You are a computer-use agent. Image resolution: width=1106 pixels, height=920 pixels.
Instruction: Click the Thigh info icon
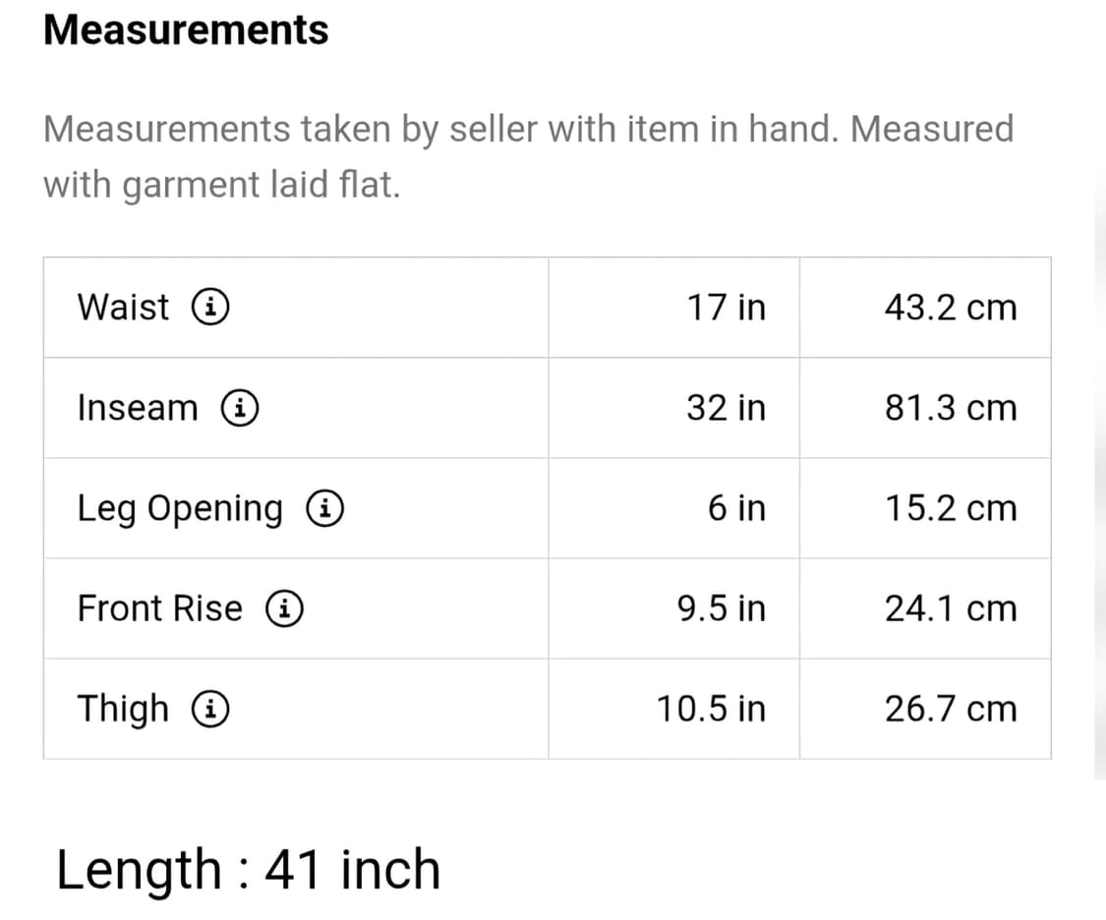click(210, 709)
